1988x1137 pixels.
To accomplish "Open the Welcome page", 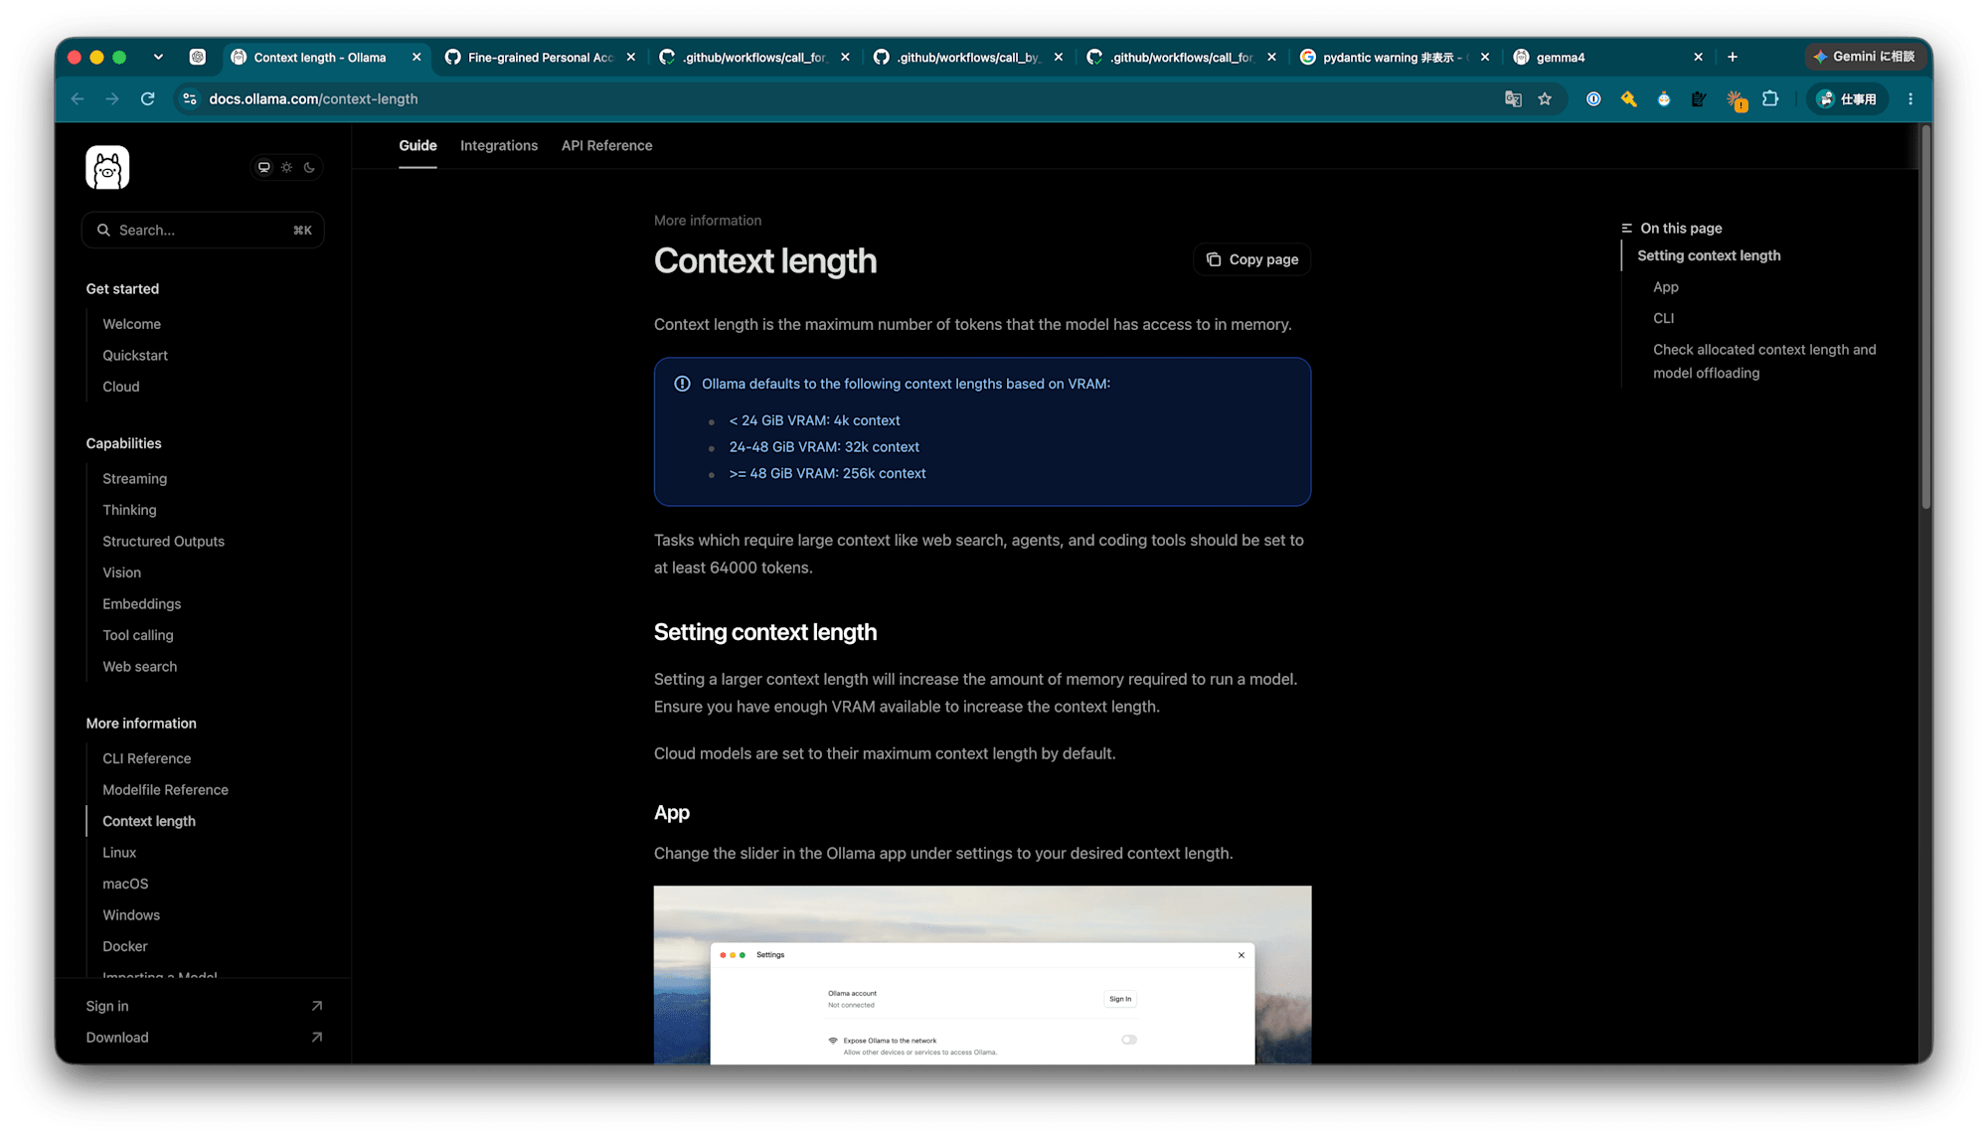I will click(131, 324).
